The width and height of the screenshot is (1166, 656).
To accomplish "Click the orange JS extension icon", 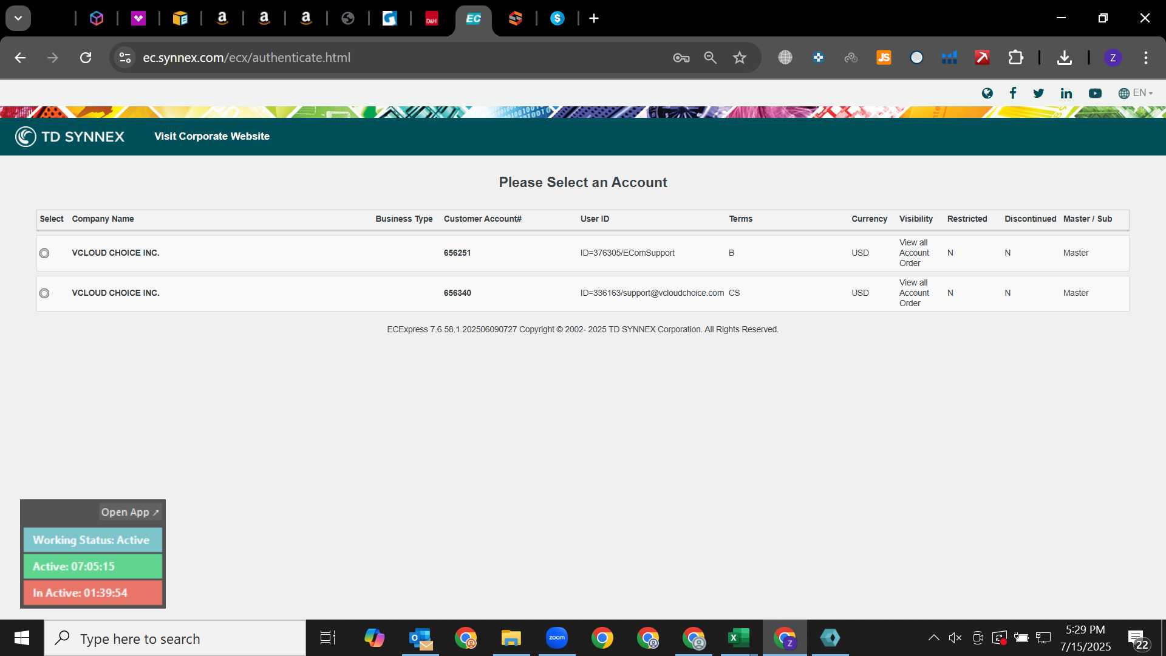I will coord(884,58).
